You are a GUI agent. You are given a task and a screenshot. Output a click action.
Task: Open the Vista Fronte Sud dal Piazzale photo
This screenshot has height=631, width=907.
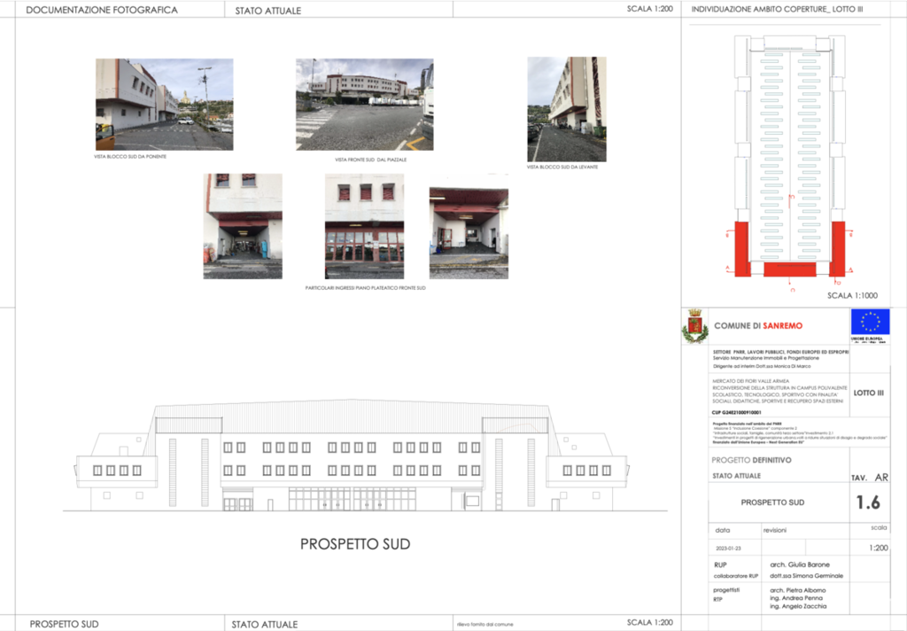pyautogui.click(x=364, y=104)
